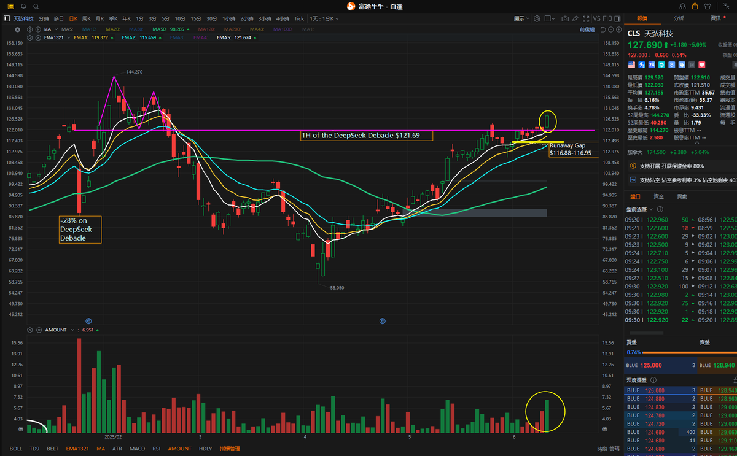Click the 24-hour trading badge icon
The height and width of the screenshot is (456, 737).
(x=652, y=64)
